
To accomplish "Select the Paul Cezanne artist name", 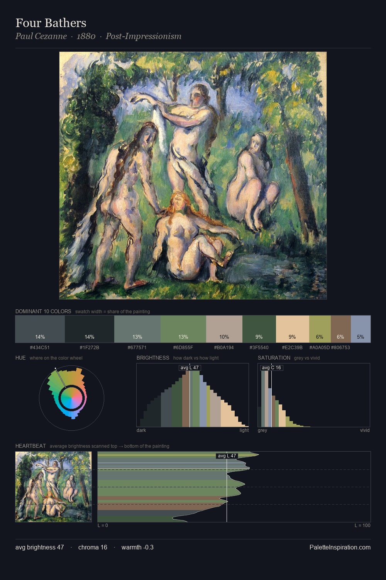I will tap(41, 36).
